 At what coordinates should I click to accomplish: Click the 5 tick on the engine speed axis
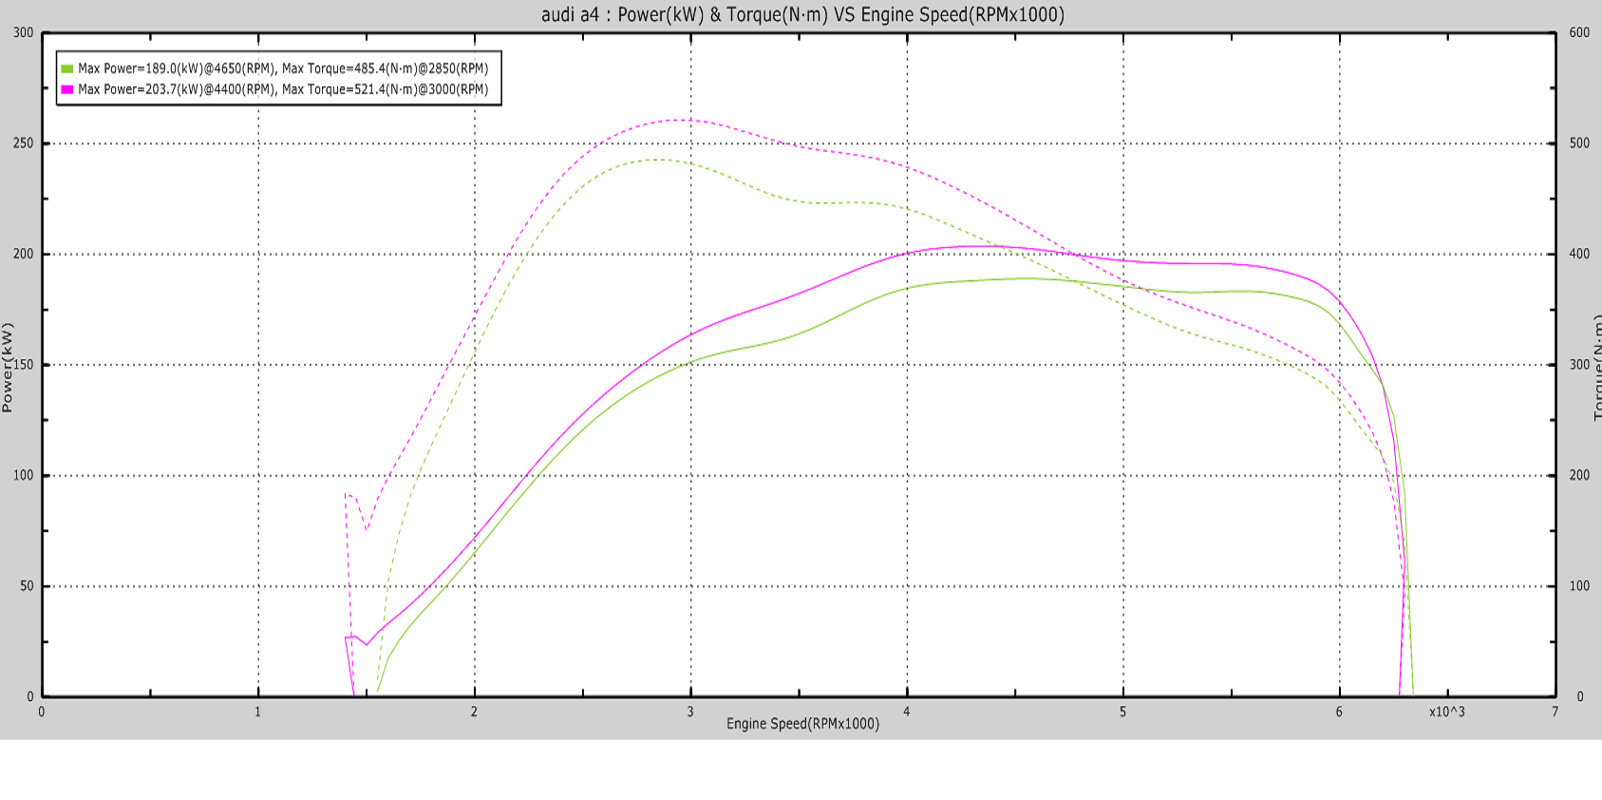coord(1122,712)
